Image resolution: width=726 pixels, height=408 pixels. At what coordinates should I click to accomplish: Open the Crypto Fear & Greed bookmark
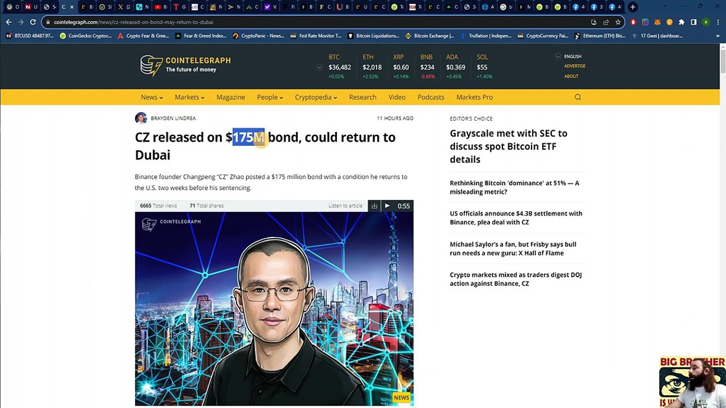click(143, 36)
